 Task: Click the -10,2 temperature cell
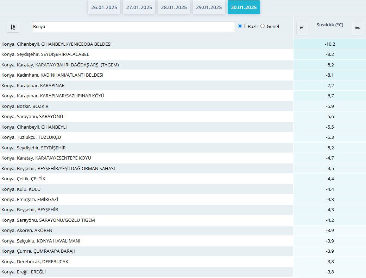point(330,44)
